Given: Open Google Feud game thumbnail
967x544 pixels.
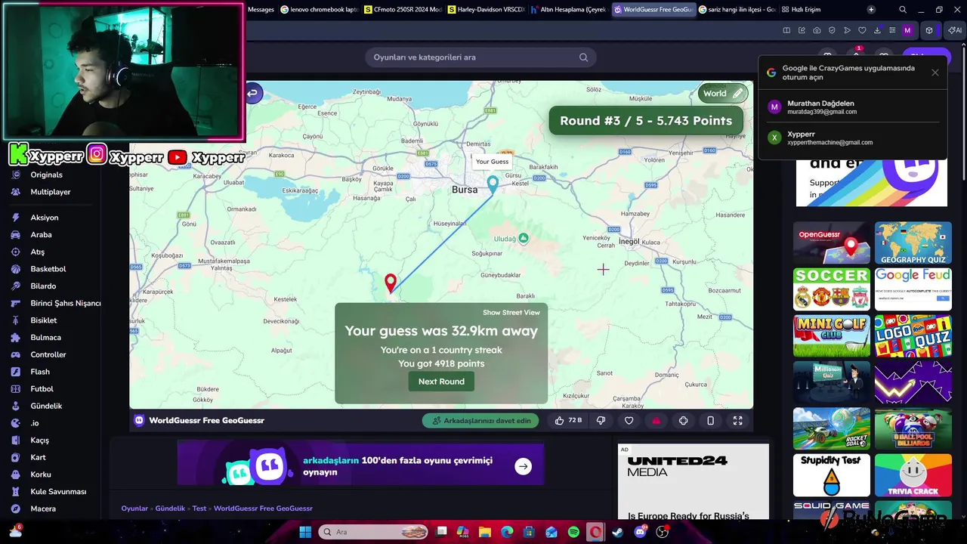Looking at the screenshot, I should pos(913,289).
